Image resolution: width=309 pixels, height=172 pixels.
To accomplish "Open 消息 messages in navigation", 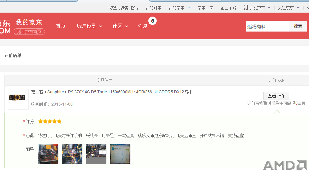I will (143, 26).
